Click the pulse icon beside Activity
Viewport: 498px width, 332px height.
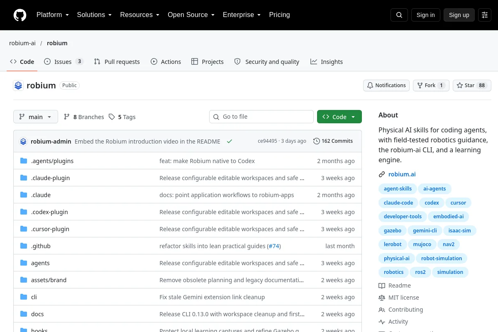point(382,322)
